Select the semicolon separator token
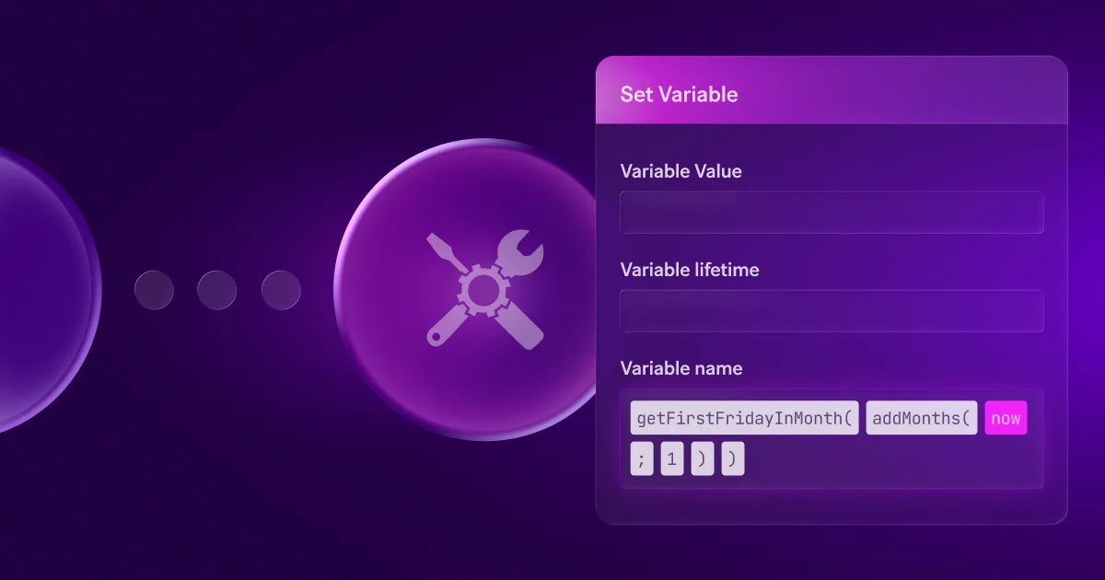The image size is (1105, 580). (642, 459)
